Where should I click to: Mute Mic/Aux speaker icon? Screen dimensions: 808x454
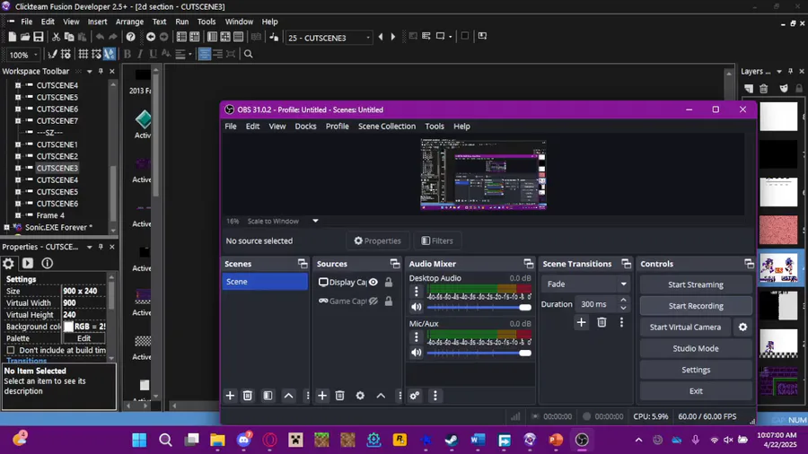(x=417, y=354)
